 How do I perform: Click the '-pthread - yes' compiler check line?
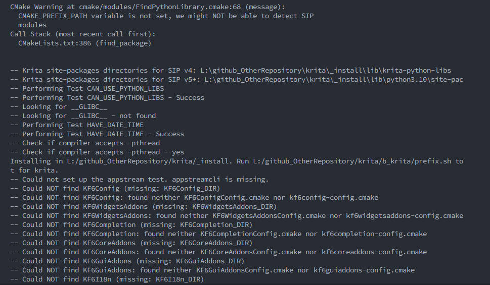tap(97, 152)
